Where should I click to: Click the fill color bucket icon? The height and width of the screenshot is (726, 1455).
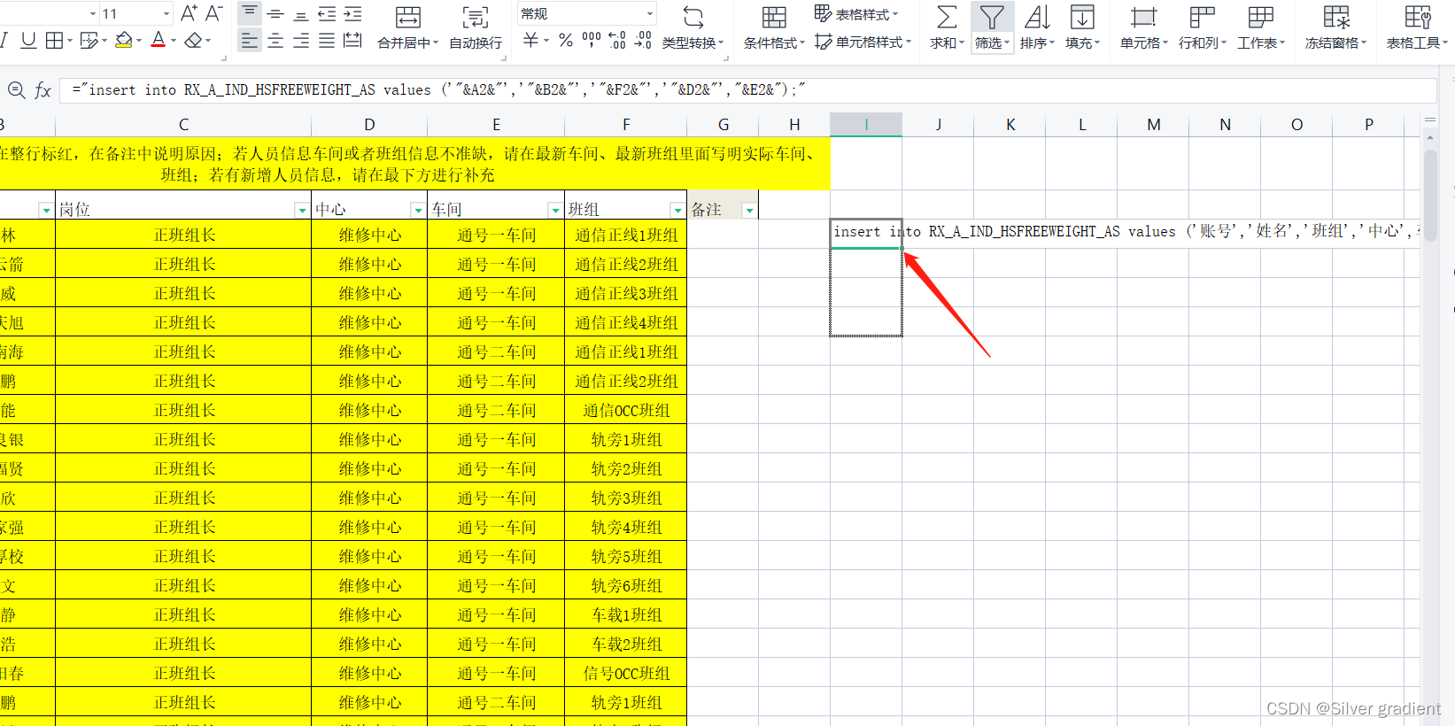click(124, 40)
